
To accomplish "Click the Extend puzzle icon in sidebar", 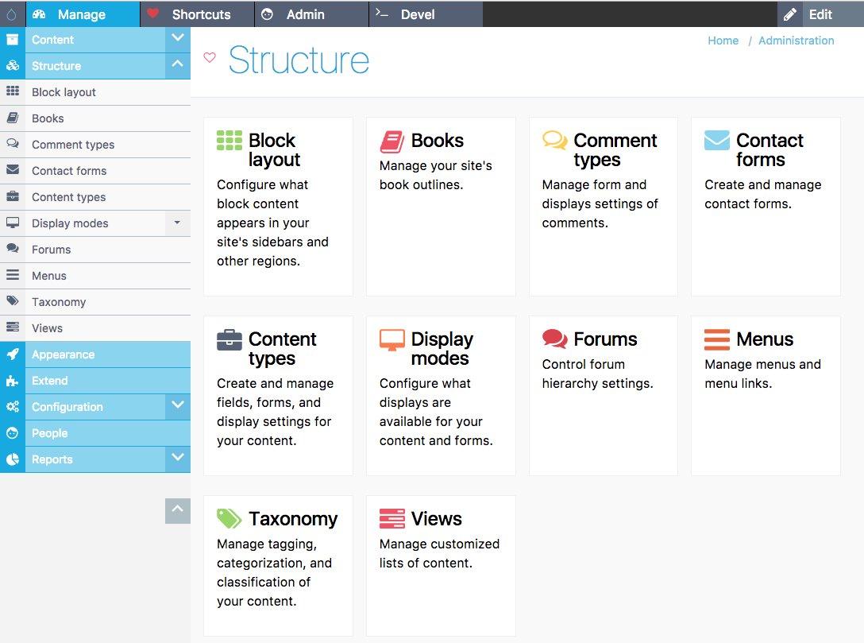I will [12, 381].
